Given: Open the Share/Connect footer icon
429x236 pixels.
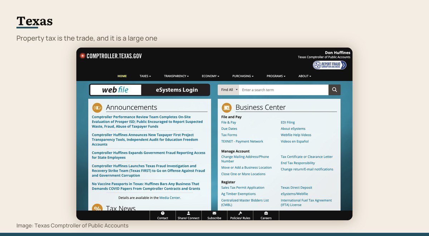Looking at the screenshot, I should point(188,213).
